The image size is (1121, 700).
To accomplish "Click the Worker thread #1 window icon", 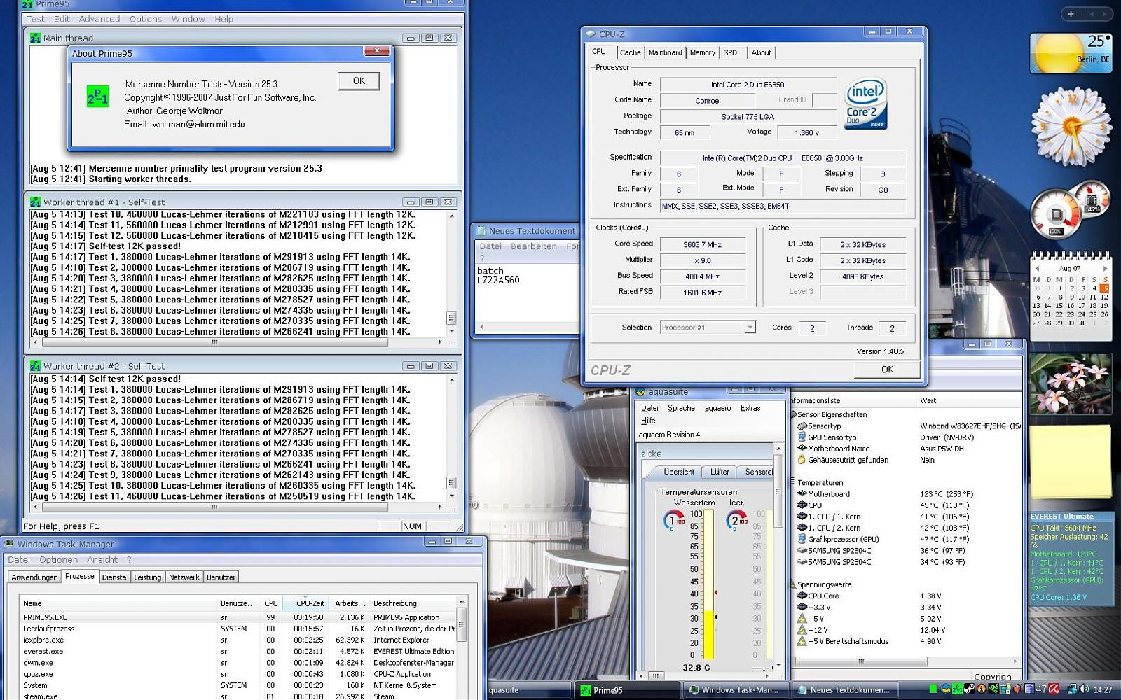I will pyautogui.click(x=35, y=202).
